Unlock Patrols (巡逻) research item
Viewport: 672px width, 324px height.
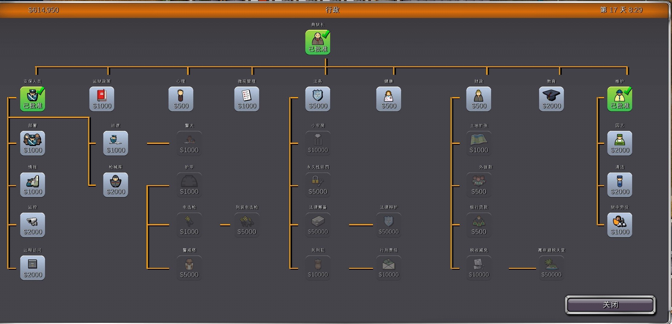[x=115, y=143]
